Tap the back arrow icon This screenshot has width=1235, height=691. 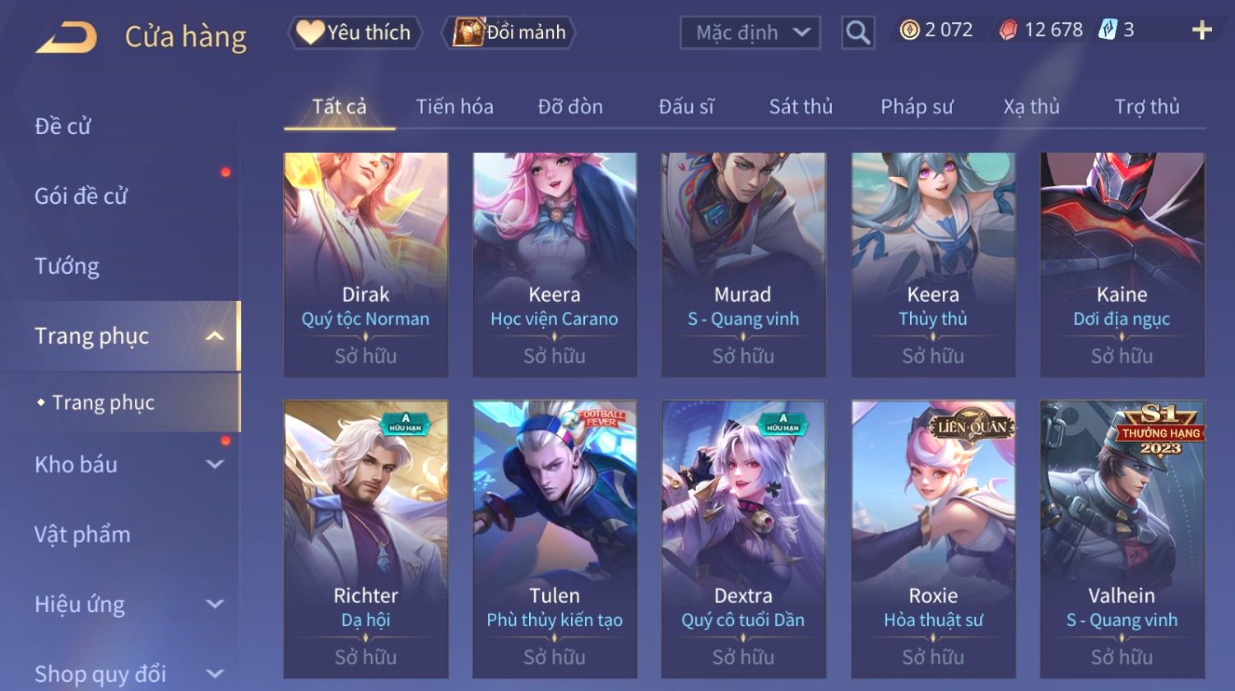point(66,38)
